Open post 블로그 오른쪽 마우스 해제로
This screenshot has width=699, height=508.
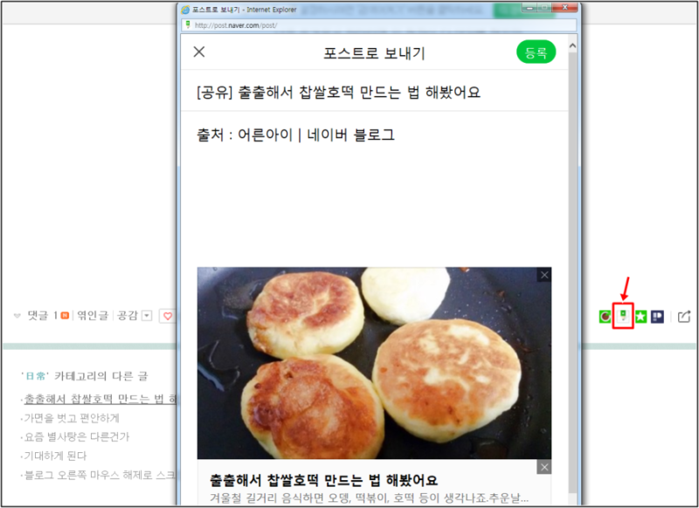click(100, 475)
